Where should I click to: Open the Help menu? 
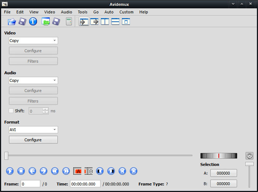144,12
